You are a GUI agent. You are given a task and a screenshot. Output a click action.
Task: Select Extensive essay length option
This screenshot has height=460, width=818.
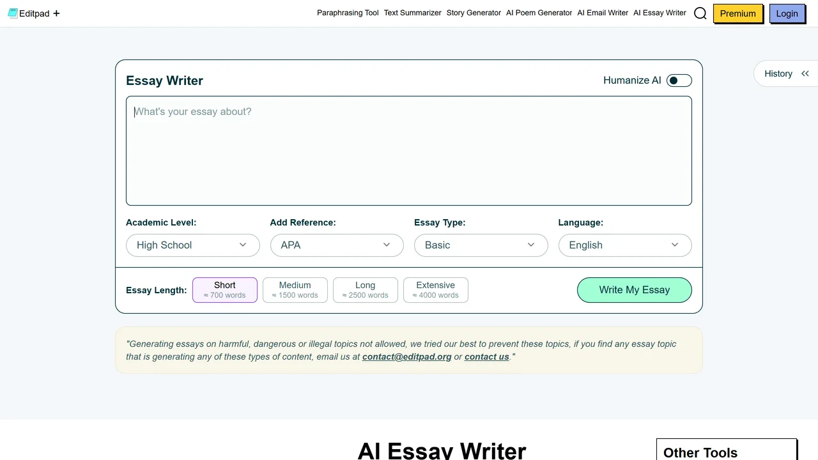[436, 290]
